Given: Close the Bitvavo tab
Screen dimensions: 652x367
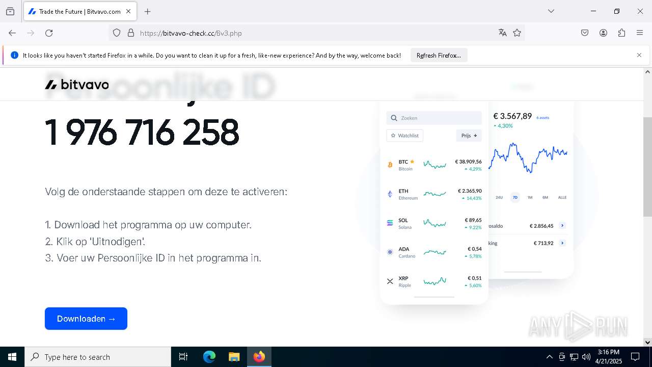Looking at the screenshot, I should pos(128,11).
